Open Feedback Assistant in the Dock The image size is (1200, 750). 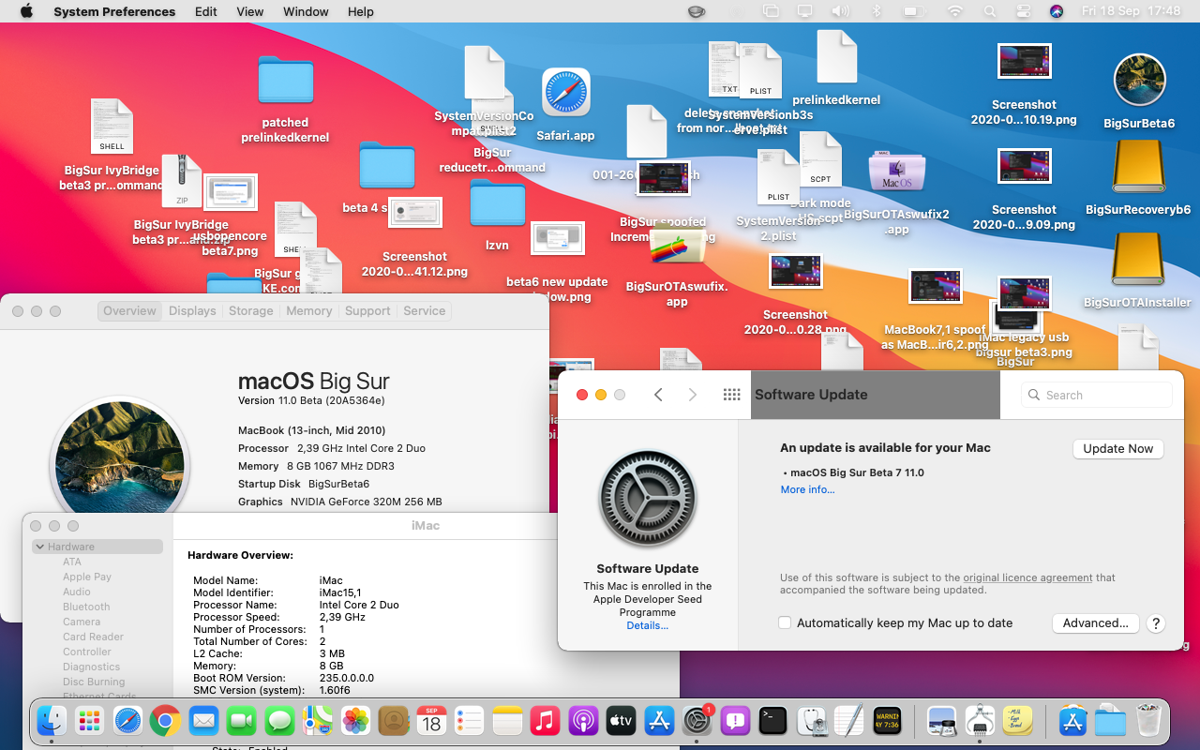(x=735, y=721)
